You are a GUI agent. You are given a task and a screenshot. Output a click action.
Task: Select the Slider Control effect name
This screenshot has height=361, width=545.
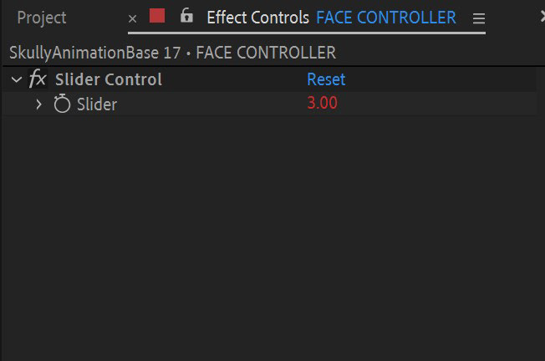click(109, 79)
